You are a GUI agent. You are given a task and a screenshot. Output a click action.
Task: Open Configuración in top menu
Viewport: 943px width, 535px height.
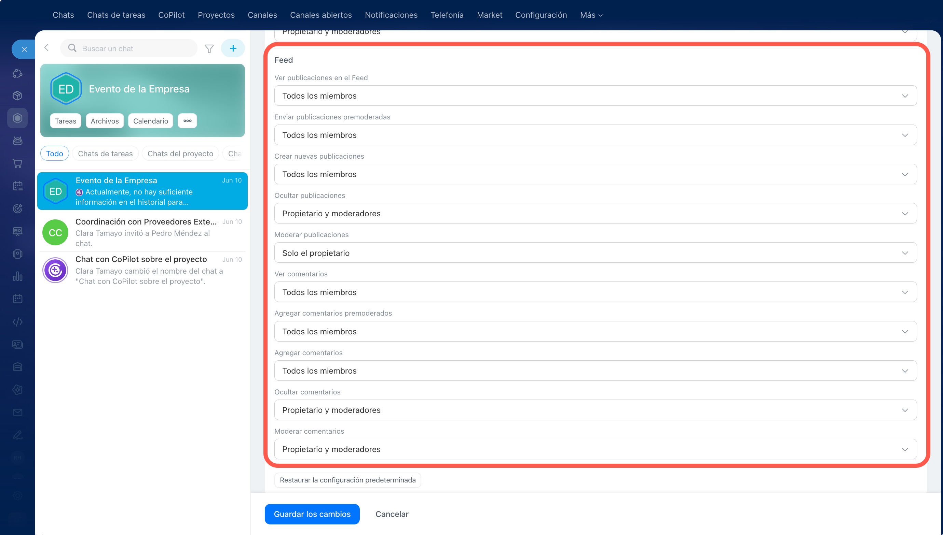click(x=541, y=15)
